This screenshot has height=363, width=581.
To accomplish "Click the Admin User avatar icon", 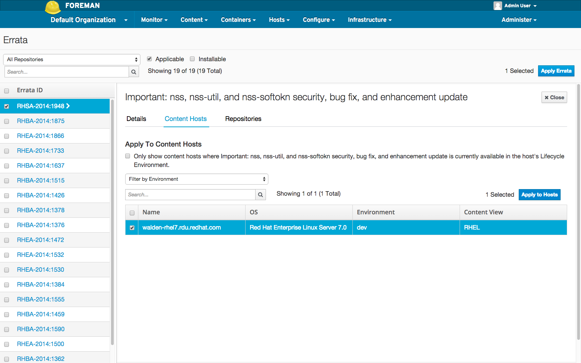I will 498,6.
